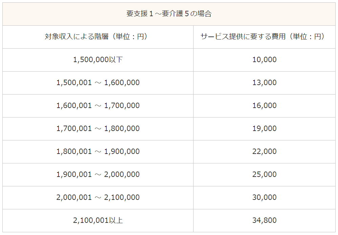
Task: Click the 16,000 cost value
Action: point(264,105)
